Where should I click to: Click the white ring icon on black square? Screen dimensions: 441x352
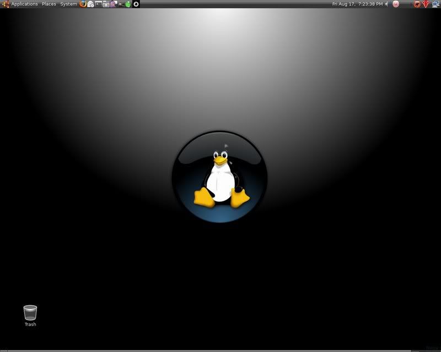[136, 4]
